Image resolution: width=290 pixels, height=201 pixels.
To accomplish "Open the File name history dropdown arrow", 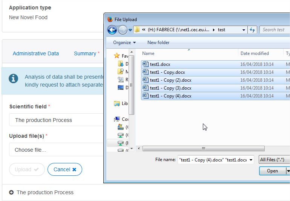I will coord(251,160).
